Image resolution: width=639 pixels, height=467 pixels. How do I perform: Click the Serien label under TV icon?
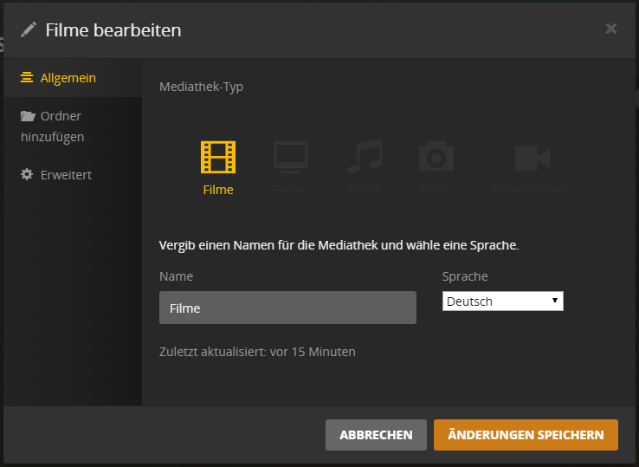[x=291, y=190]
